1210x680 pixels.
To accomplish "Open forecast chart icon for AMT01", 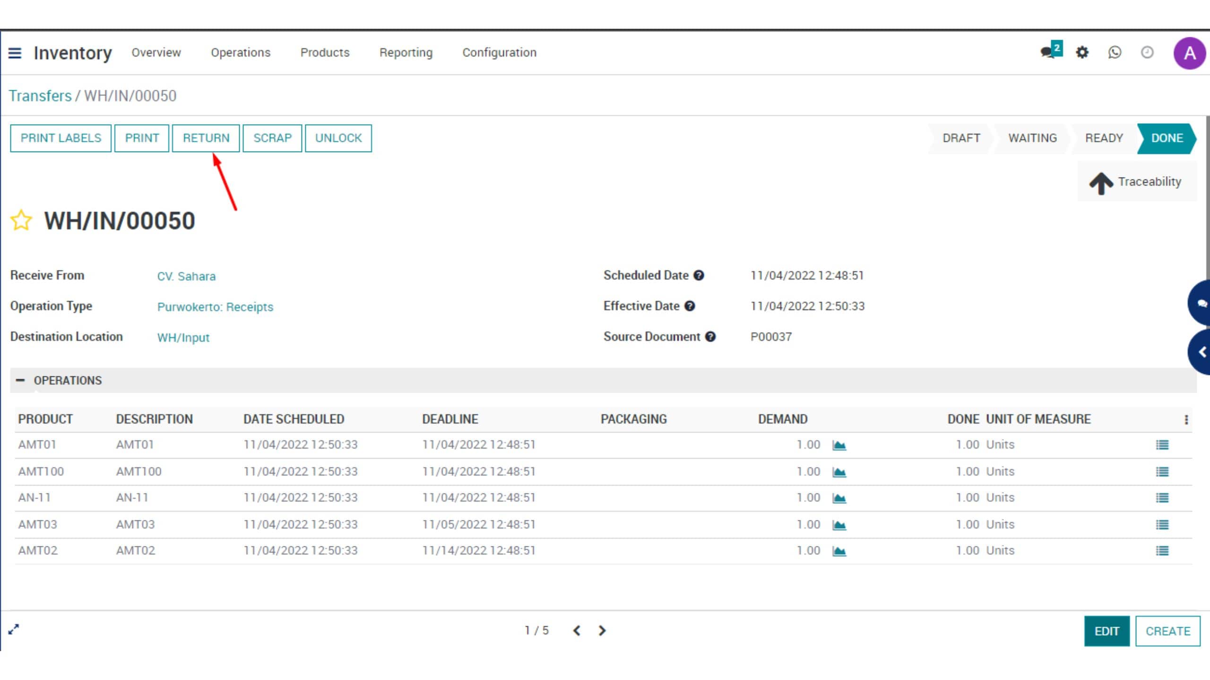I will (x=839, y=445).
